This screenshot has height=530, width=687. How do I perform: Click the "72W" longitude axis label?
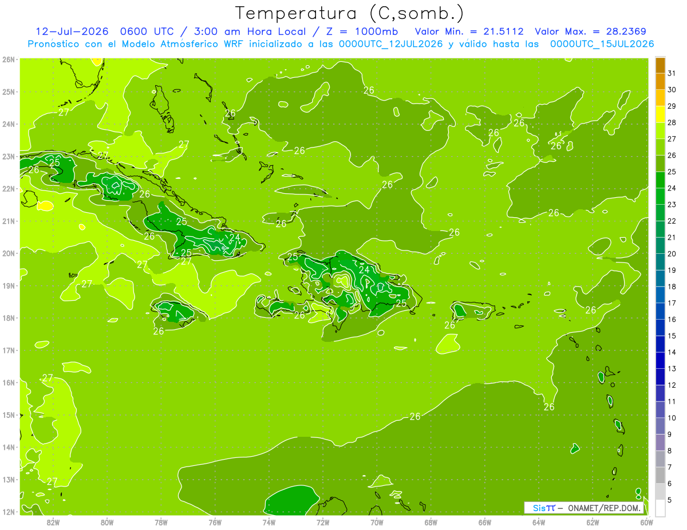tap(323, 522)
